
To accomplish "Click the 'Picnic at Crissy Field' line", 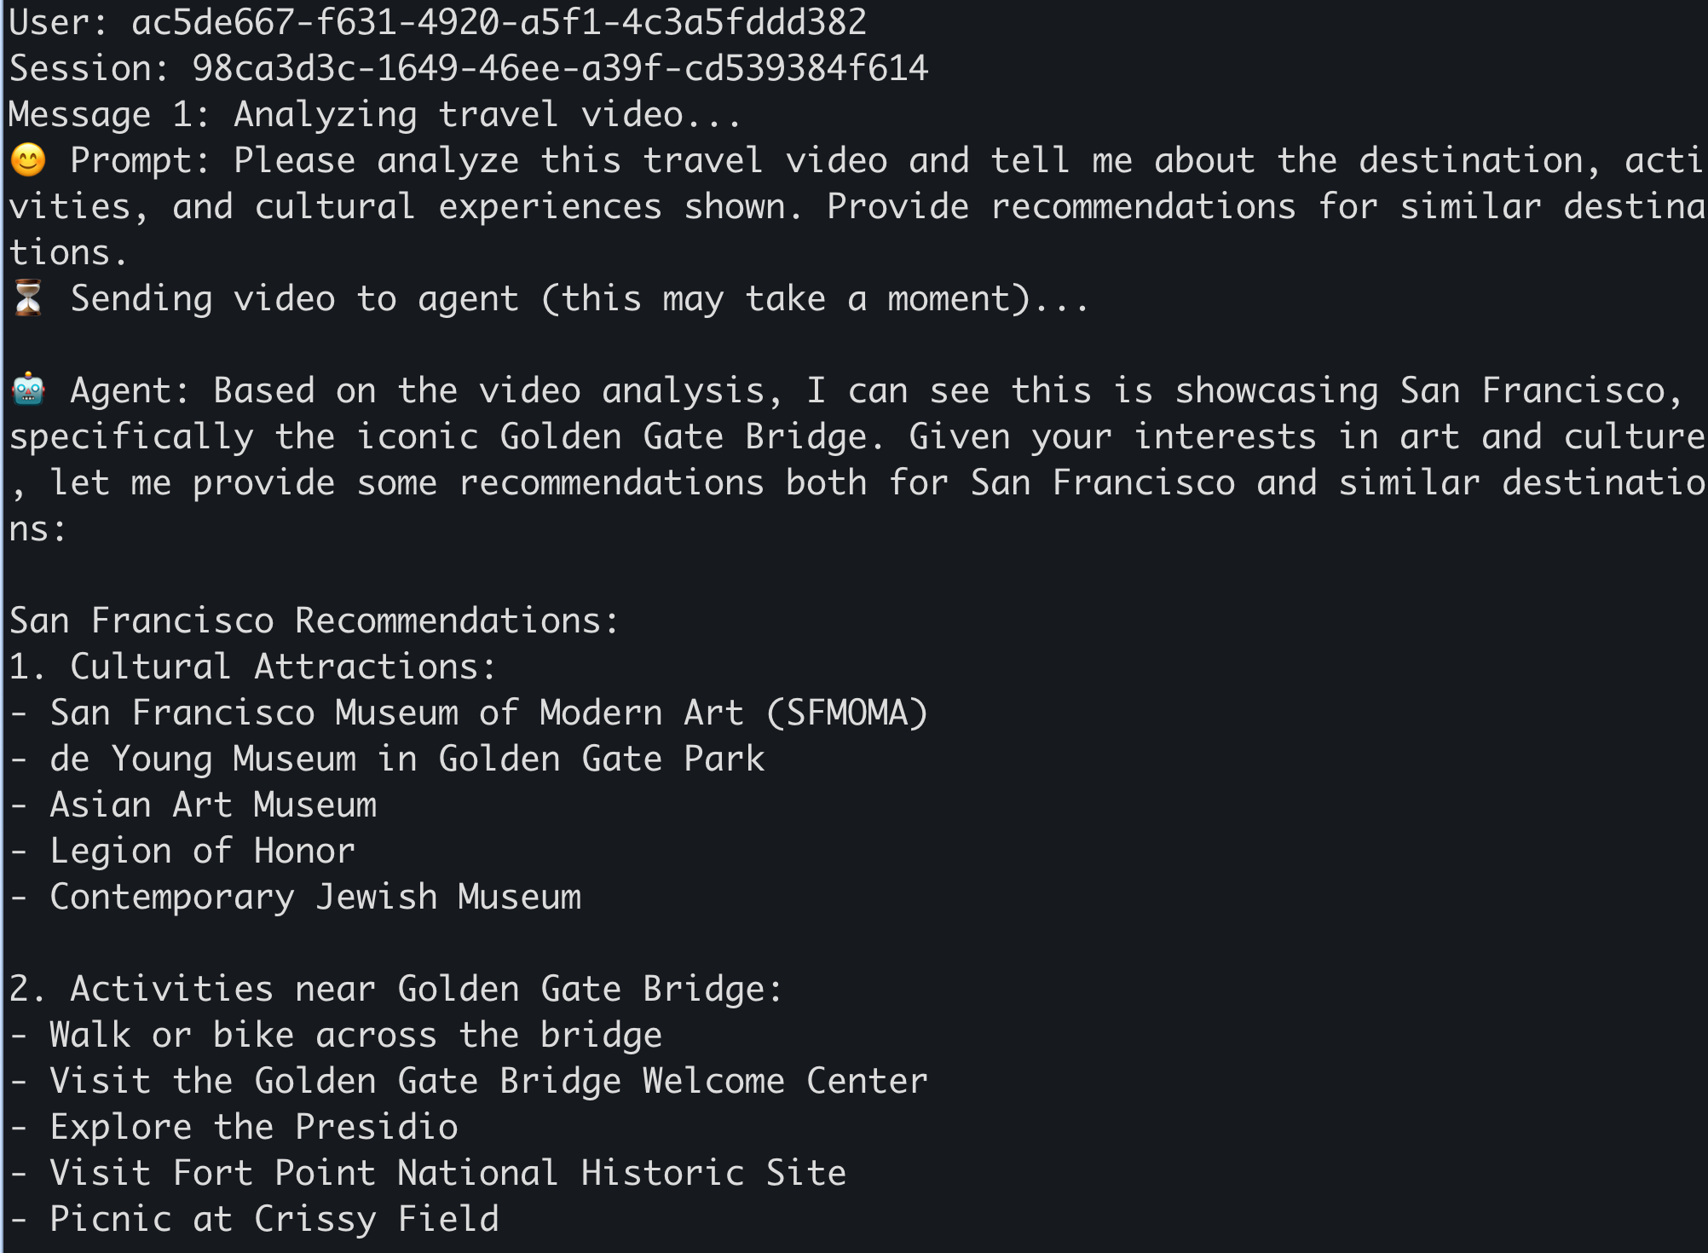I will point(274,1219).
